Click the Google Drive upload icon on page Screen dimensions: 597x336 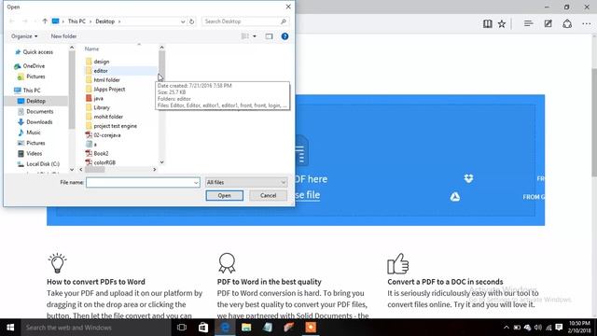[455, 197]
